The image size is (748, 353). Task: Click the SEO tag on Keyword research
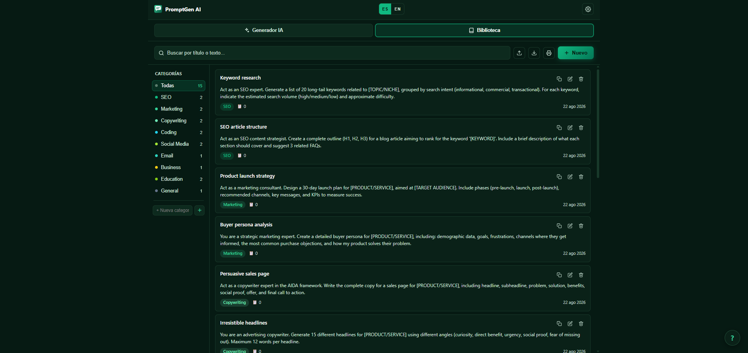click(x=227, y=107)
